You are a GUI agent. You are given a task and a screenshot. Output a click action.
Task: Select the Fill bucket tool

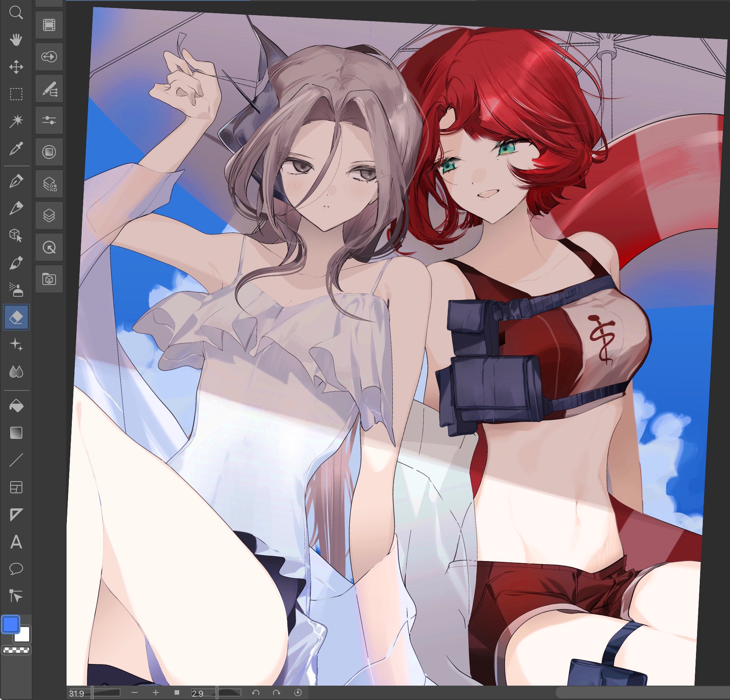click(x=16, y=406)
